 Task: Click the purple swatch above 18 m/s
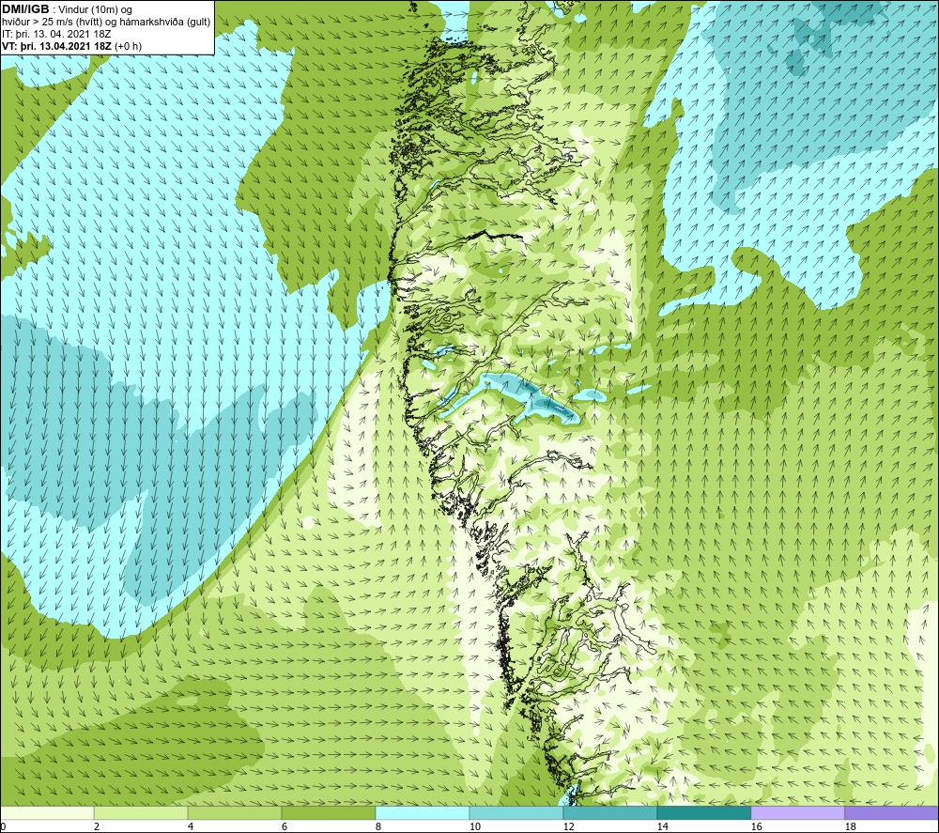point(891,812)
